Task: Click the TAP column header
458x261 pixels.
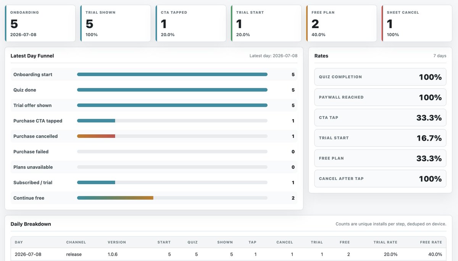Action: pyautogui.click(x=252, y=242)
